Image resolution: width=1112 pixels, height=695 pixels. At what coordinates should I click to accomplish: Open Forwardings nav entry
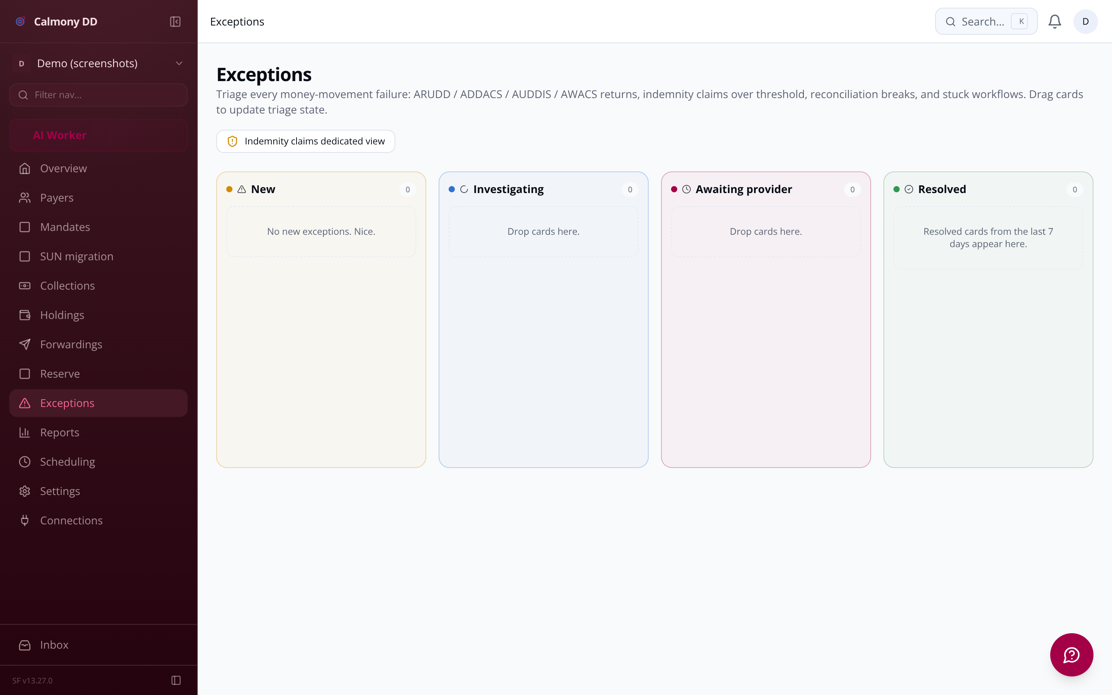click(x=98, y=345)
